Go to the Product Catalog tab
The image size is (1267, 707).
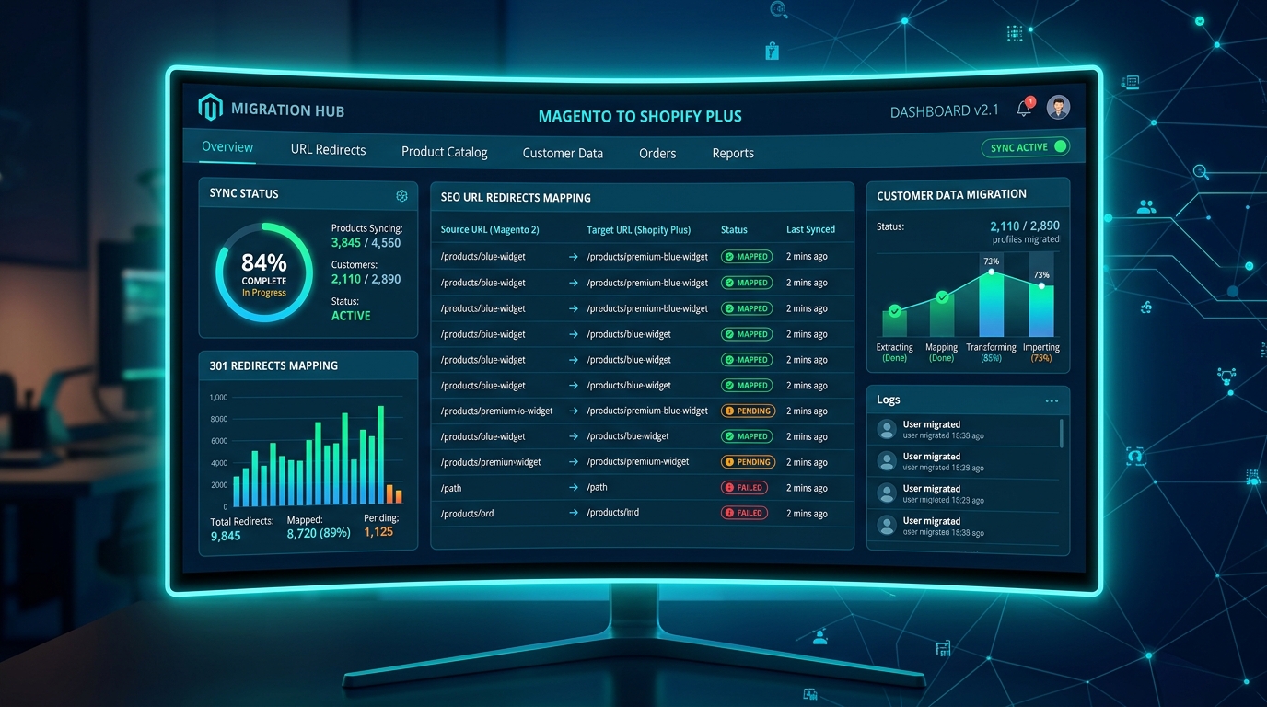coord(444,152)
